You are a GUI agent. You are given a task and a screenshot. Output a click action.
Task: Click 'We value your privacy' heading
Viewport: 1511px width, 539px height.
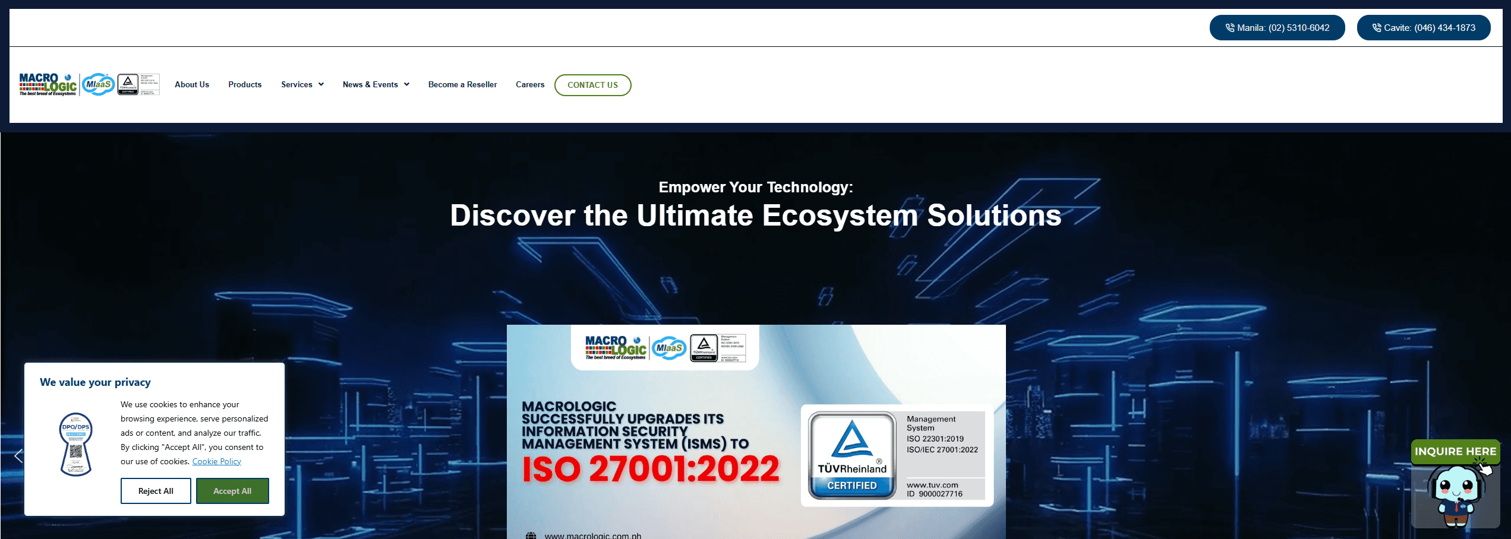(x=95, y=382)
